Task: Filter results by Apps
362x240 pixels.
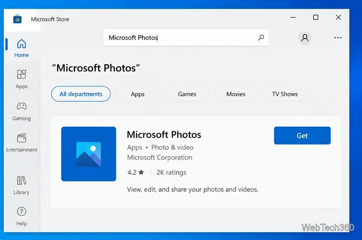Action: click(x=138, y=94)
